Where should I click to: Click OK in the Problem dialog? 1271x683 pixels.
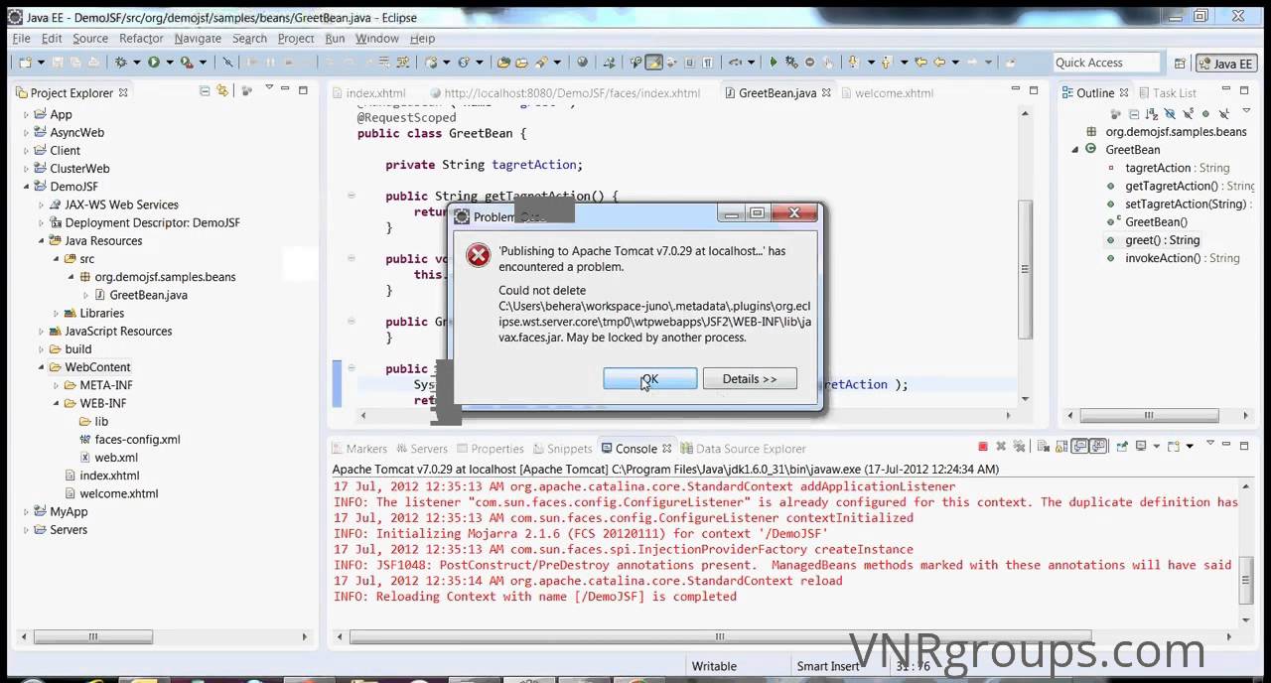click(649, 378)
